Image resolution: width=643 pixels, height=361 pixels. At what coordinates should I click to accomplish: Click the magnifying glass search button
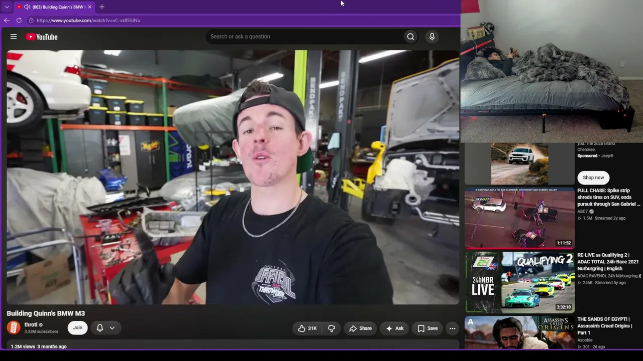pyautogui.click(x=411, y=37)
